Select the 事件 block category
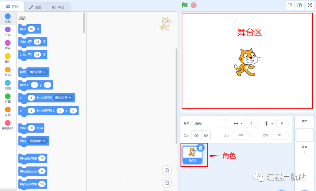This screenshot has width=316, height=191. click(x=8, y=58)
